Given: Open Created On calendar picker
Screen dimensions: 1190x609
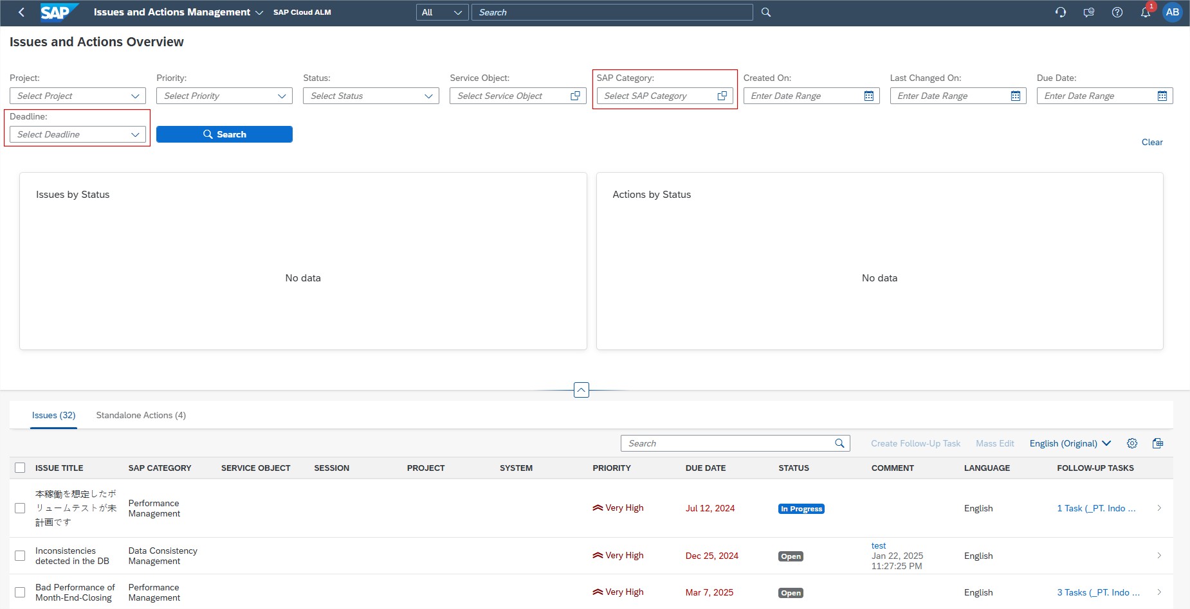Looking at the screenshot, I should [x=869, y=96].
